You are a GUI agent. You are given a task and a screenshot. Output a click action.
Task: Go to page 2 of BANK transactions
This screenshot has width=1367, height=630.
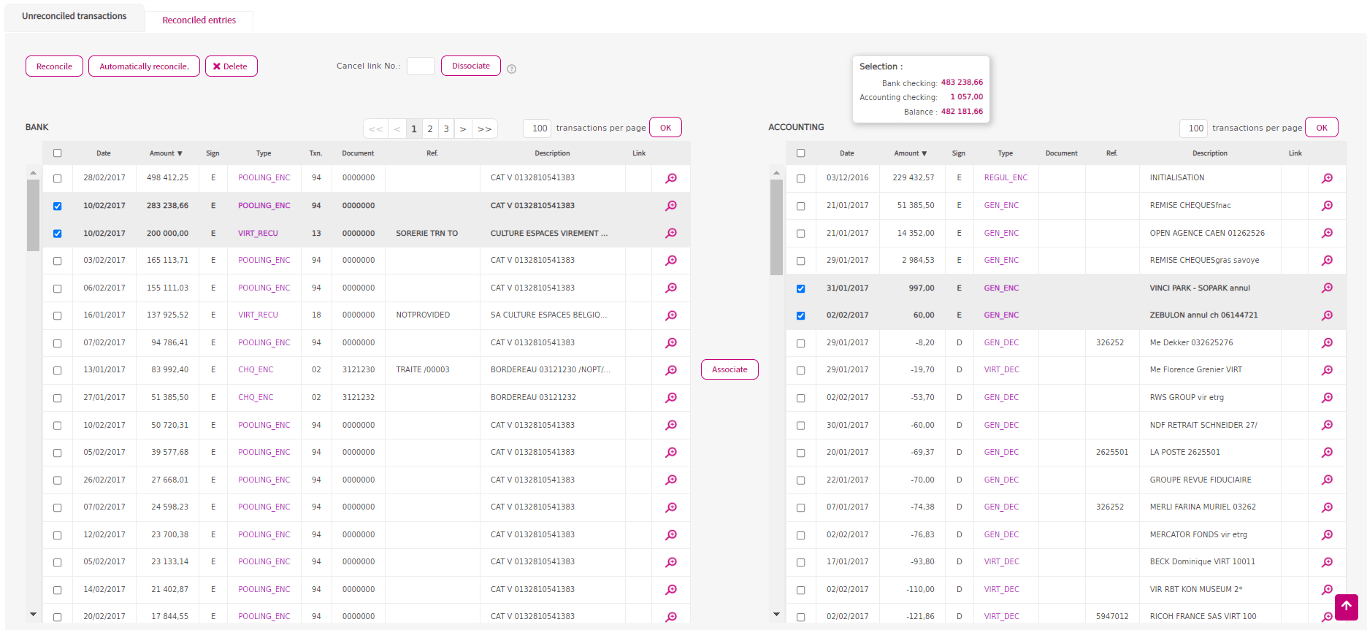tap(430, 128)
